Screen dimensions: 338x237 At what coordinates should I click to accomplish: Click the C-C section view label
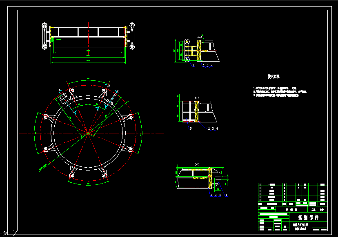coord(197,164)
